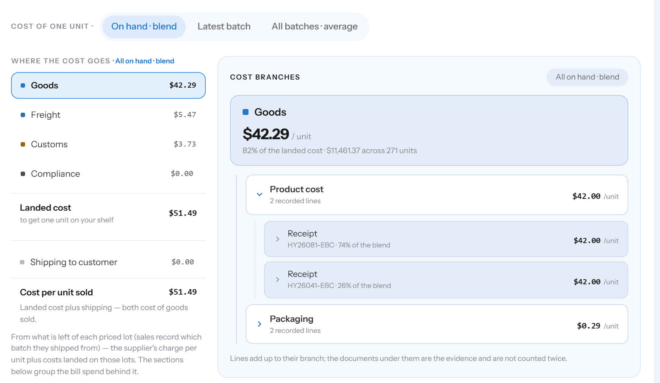Click the All on hand · blend badge

click(x=587, y=77)
